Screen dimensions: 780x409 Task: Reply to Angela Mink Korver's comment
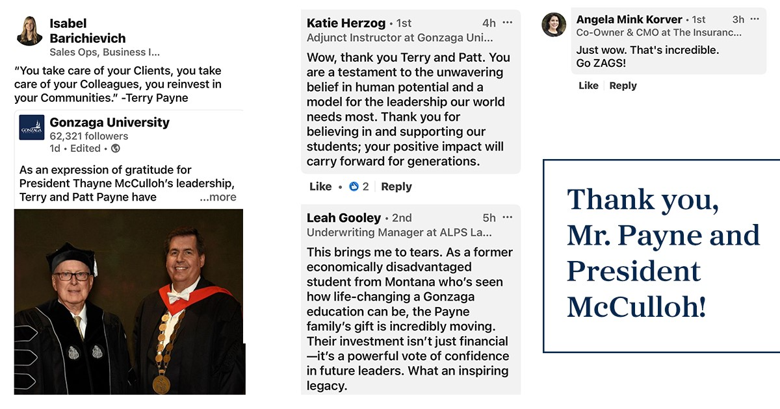click(x=623, y=85)
